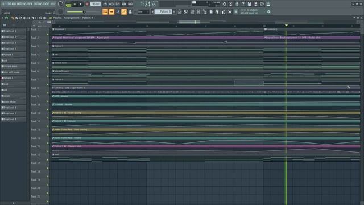Click the save project floppy icon
The width and height of the screenshot is (364, 205).
click(249, 4)
